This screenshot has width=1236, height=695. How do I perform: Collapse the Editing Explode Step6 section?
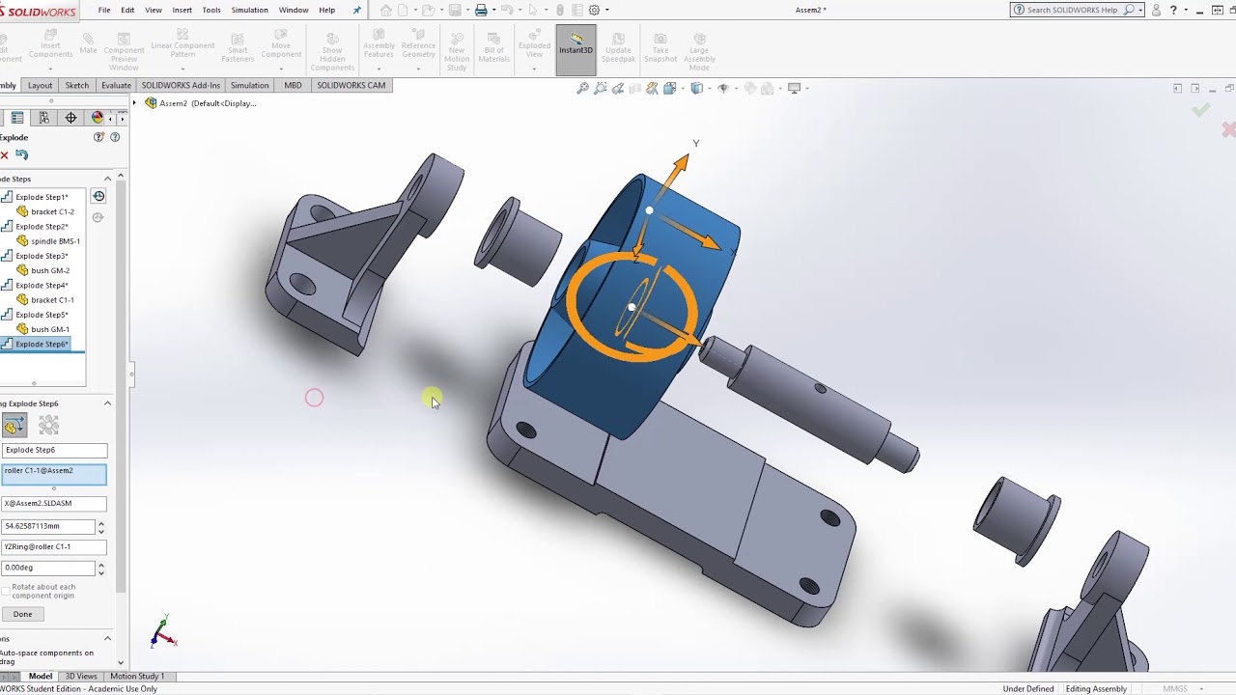coord(107,403)
